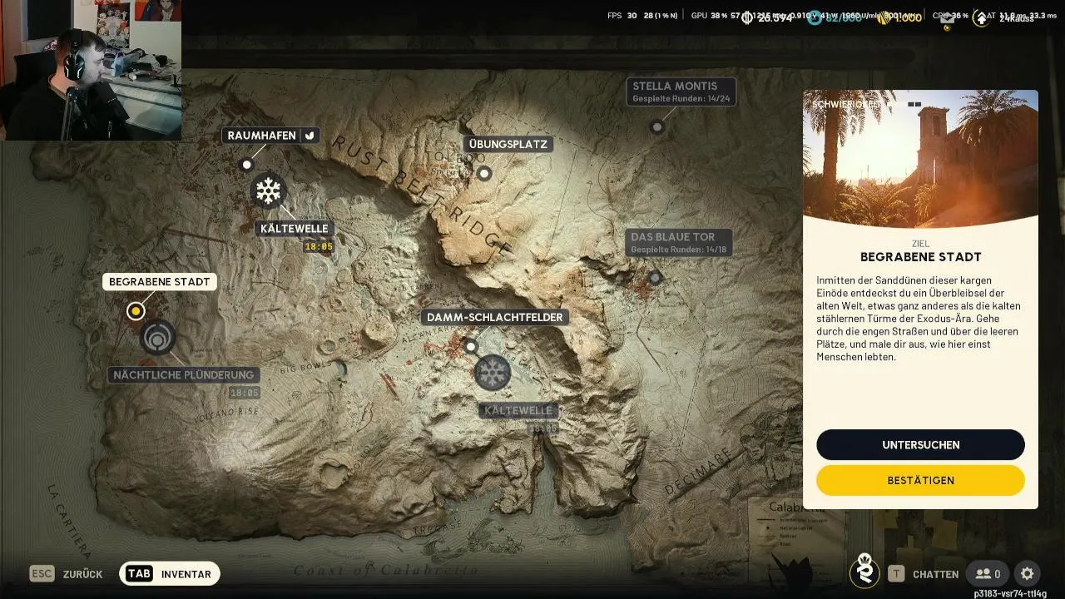This screenshot has width=1065, height=599.
Task: Click the Begrabene Stadt title in the info panel
Action: [x=920, y=257]
